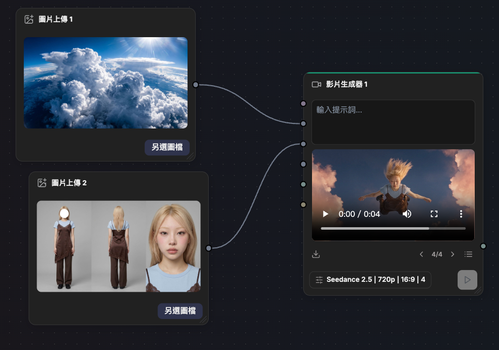Click the second input port of 影片生成器 1
The image size is (499, 350).
pyautogui.click(x=303, y=124)
